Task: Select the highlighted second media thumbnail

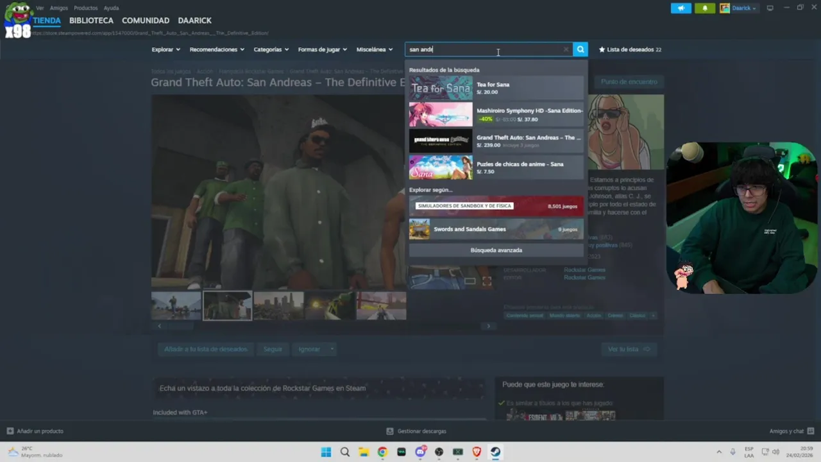Action: 228,306
